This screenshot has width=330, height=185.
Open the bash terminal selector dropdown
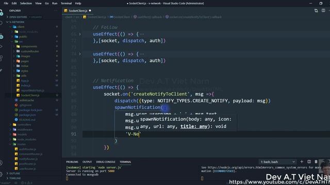coord(277,162)
